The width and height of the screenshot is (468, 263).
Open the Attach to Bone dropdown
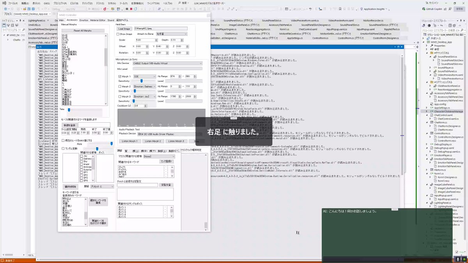tap(172, 34)
